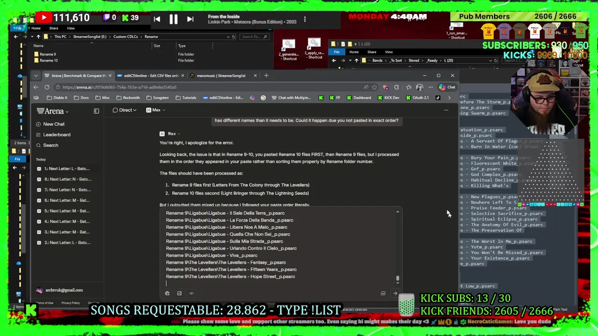Screen dimensions: 598x336
Task: Open File tab in L (20) Explorer window
Action: tap(337, 52)
